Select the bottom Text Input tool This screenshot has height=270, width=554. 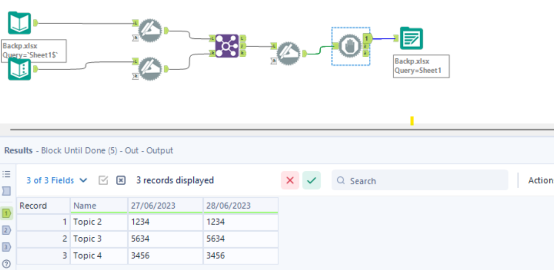click(19, 70)
